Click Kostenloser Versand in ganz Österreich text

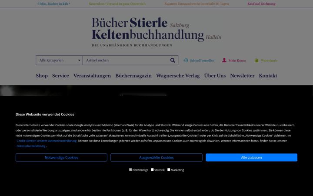(117, 3)
